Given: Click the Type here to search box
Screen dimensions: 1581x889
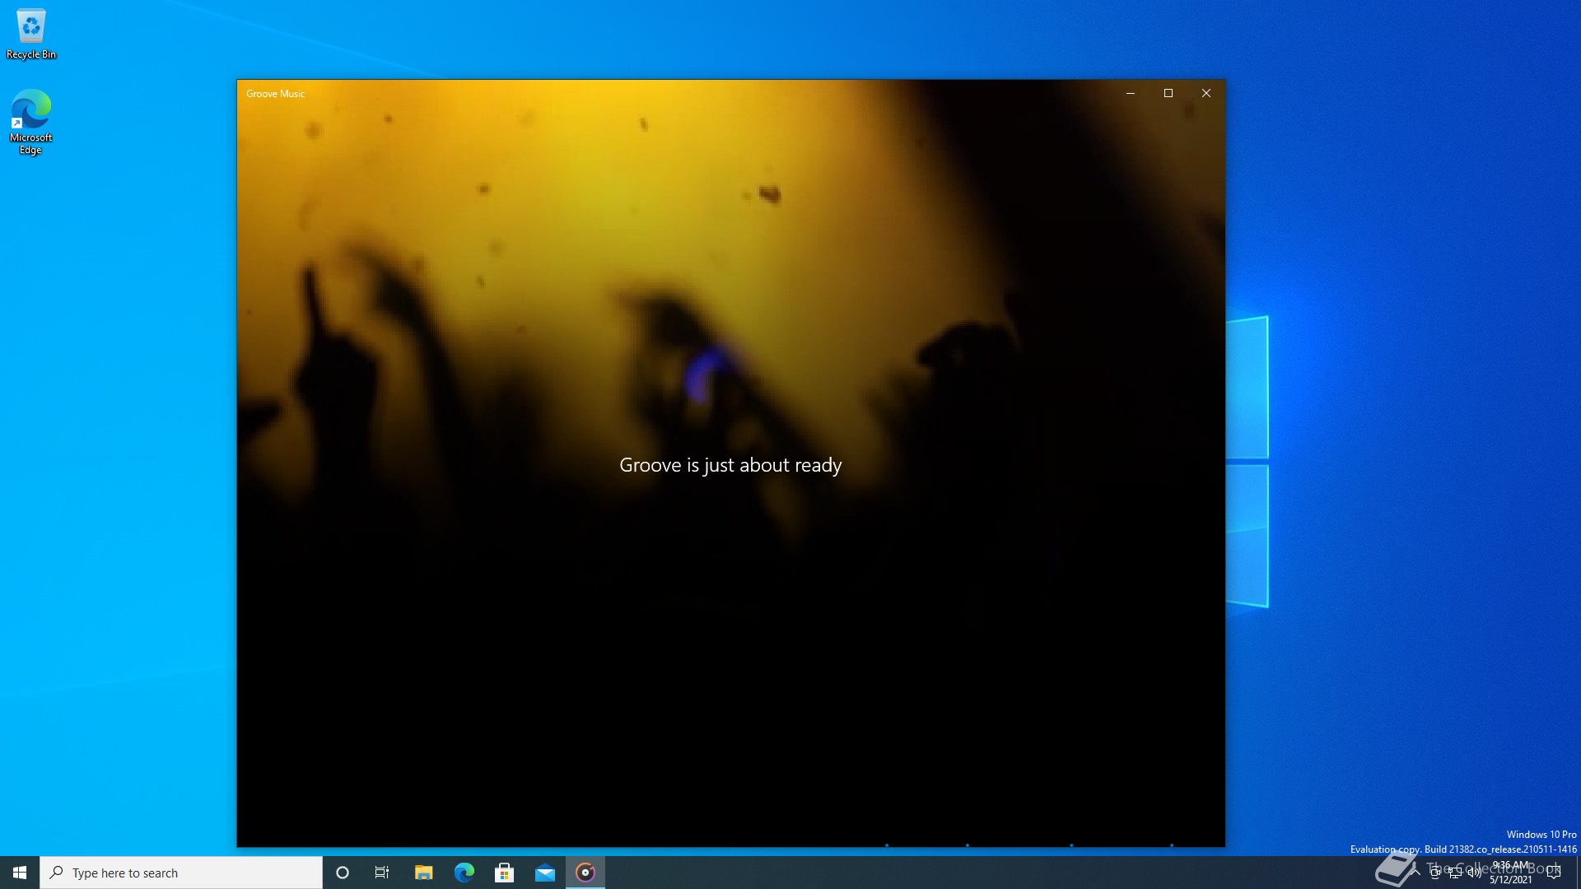Looking at the screenshot, I should [x=181, y=873].
